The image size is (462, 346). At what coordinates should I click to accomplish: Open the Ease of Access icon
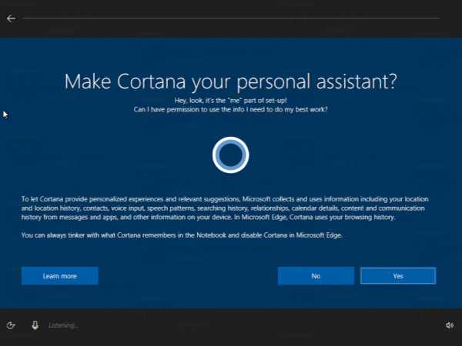coord(12,325)
